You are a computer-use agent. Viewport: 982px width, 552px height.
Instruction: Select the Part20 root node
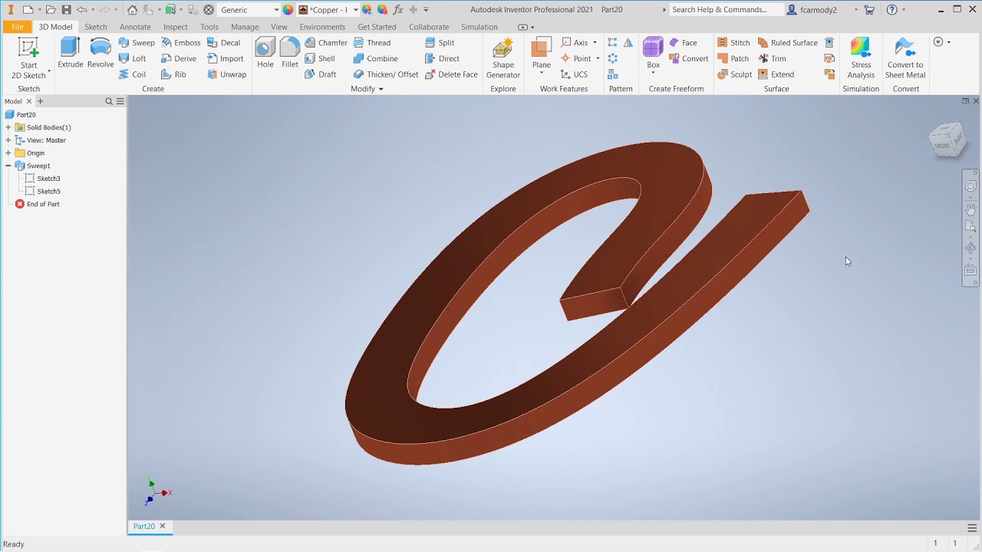pyautogui.click(x=21, y=115)
